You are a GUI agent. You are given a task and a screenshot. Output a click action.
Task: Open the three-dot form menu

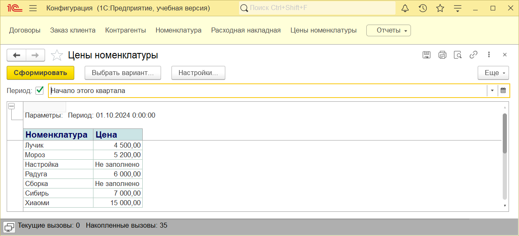[x=489, y=55]
